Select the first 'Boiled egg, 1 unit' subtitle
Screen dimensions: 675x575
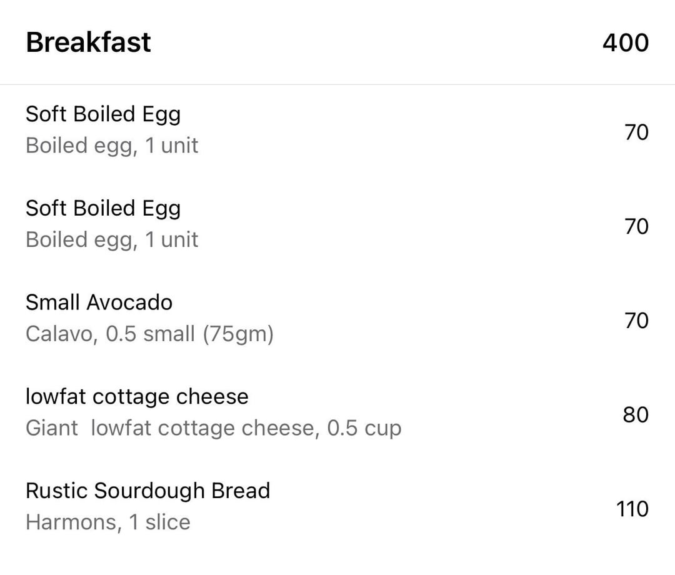pos(112,146)
